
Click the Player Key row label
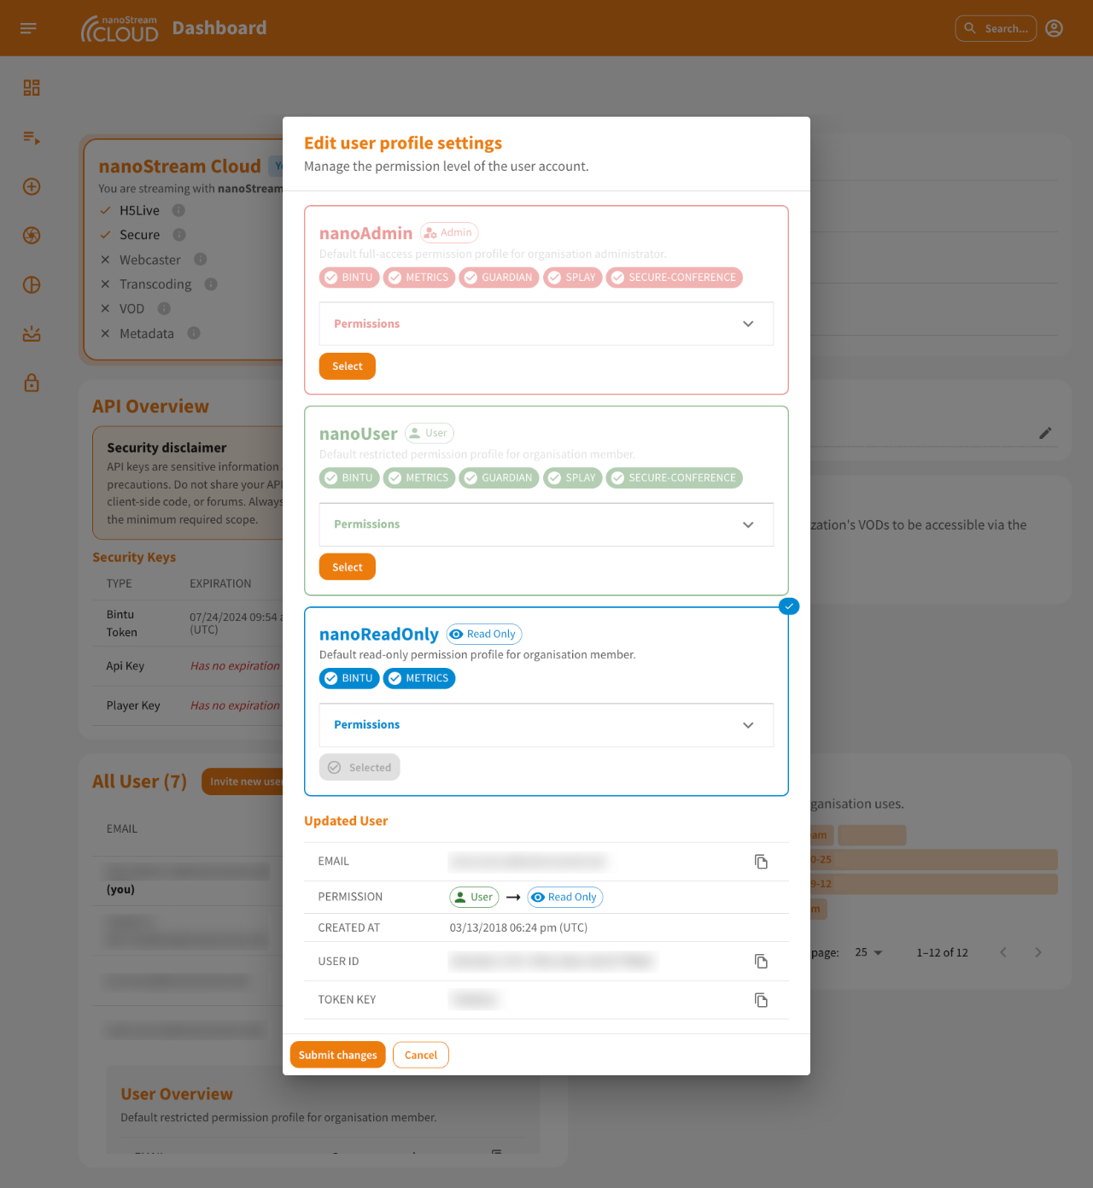coord(133,705)
